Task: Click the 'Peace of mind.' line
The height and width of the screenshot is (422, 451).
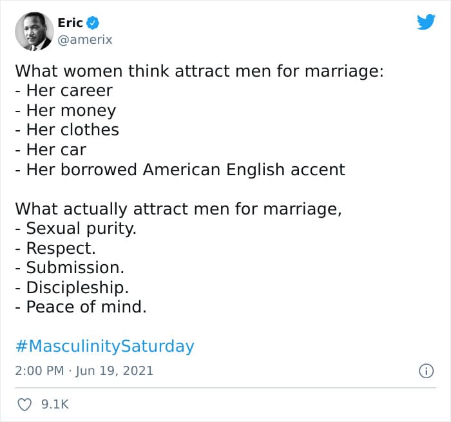Action: click(x=81, y=307)
